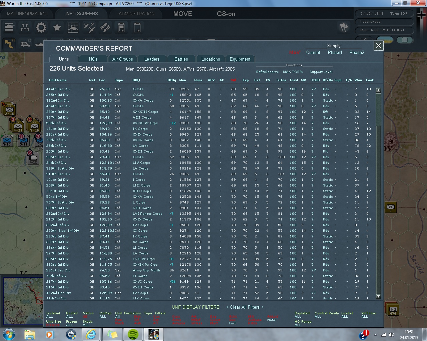Open Windows Start menu
The width and height of the screenshot is (427, 341).
click(x=9, y=334)
